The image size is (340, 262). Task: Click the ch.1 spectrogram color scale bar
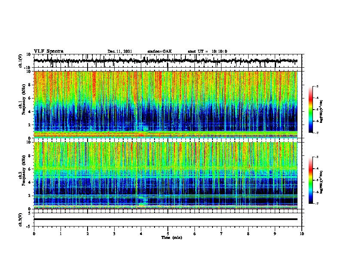[x=310, y=110]
